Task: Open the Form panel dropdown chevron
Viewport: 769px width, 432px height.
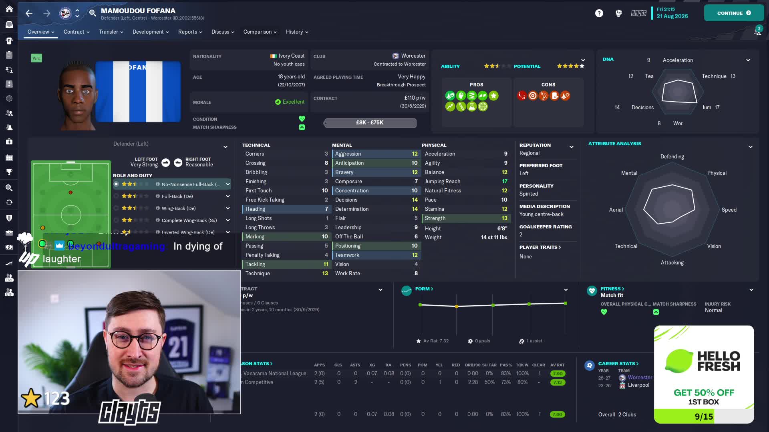Action: (566, 290)
